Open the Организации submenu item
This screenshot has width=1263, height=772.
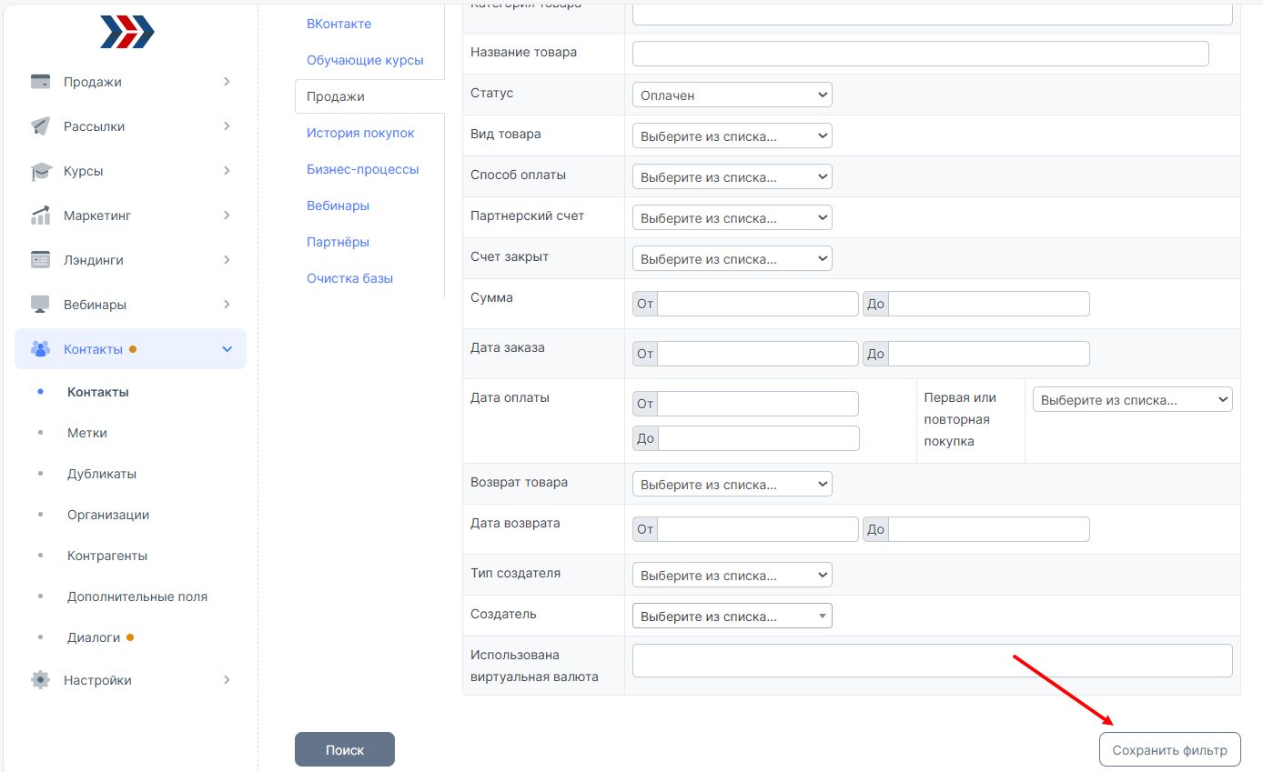[x=108, y=515]
